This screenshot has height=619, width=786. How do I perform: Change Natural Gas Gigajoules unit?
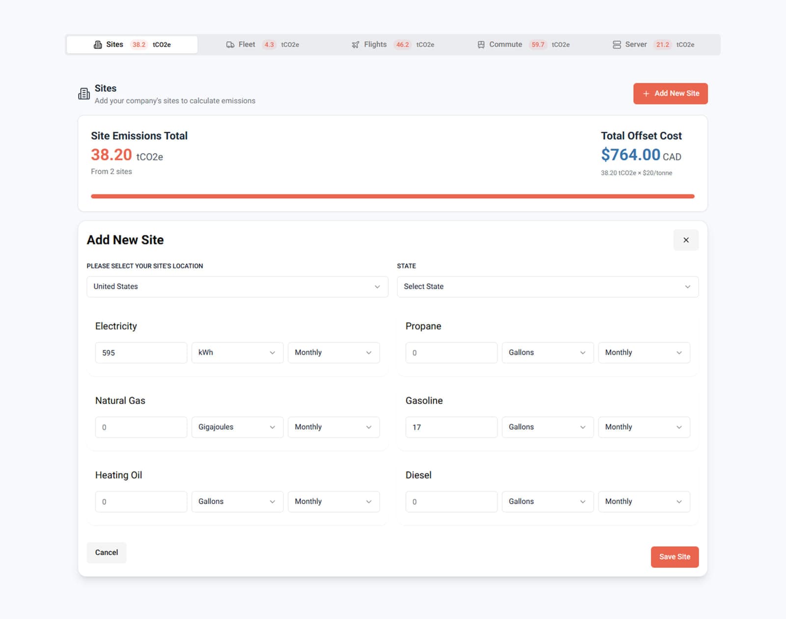pyautogui.click(x=237, y=427)
